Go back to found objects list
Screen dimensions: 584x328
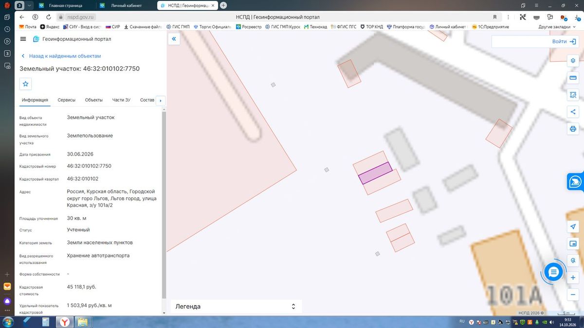[61, 56]
